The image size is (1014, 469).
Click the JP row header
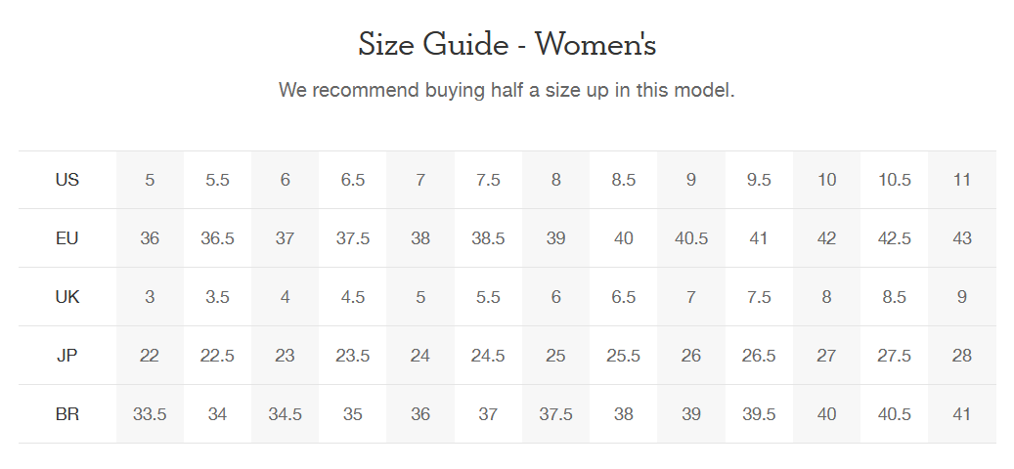pos(67,356)
